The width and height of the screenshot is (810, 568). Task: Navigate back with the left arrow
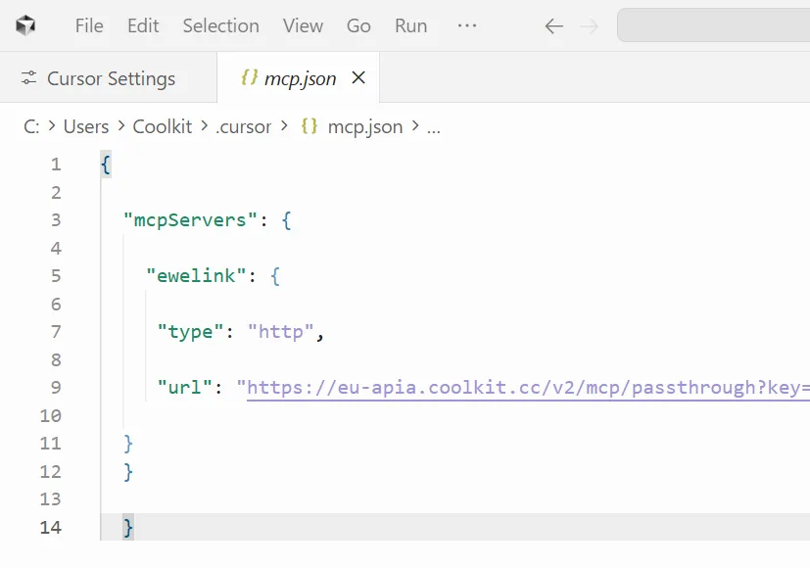553,26
